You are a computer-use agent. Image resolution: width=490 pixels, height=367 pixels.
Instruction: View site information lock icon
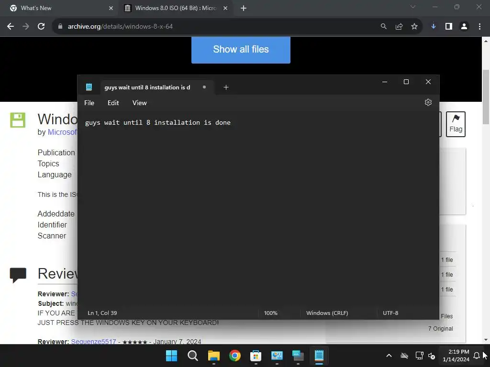[60, 27]
